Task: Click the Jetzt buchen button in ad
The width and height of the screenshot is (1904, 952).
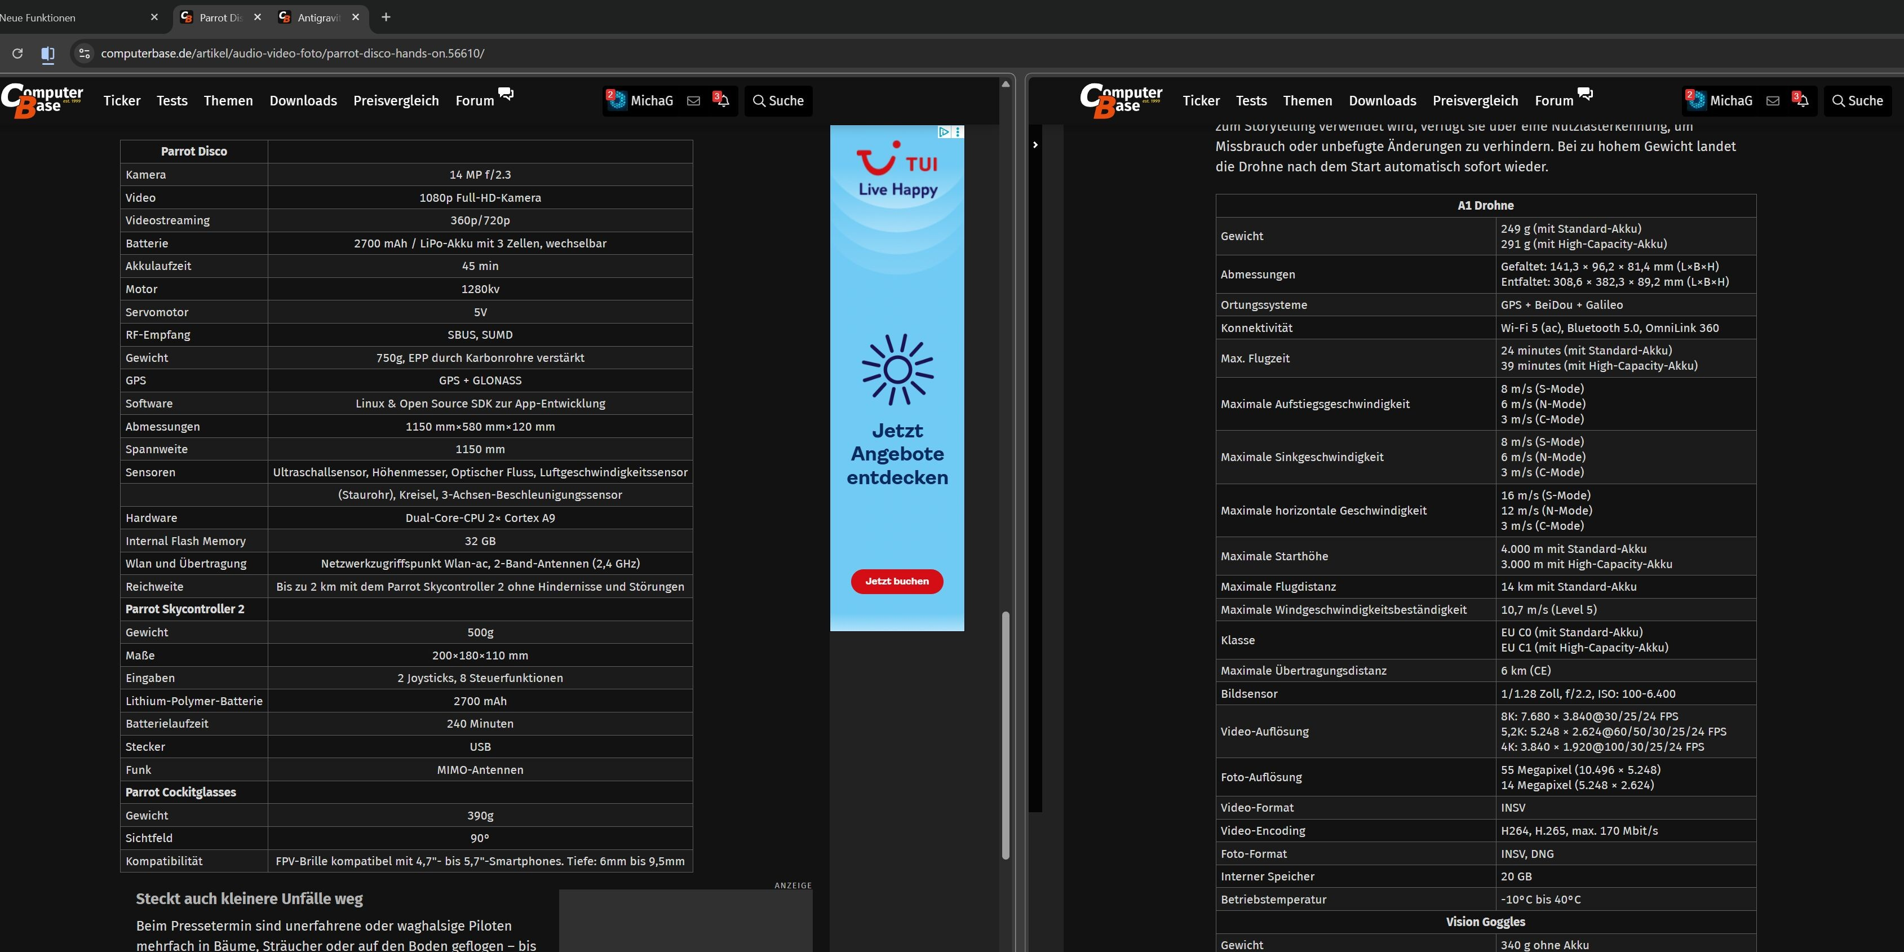Action: point(897,582)
